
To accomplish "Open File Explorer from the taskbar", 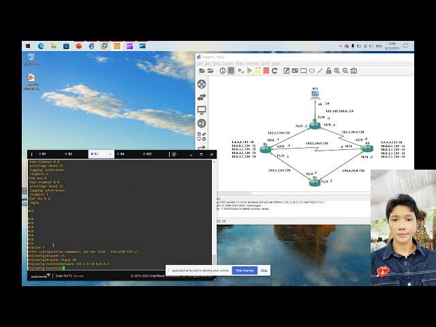I will point(53,46).
